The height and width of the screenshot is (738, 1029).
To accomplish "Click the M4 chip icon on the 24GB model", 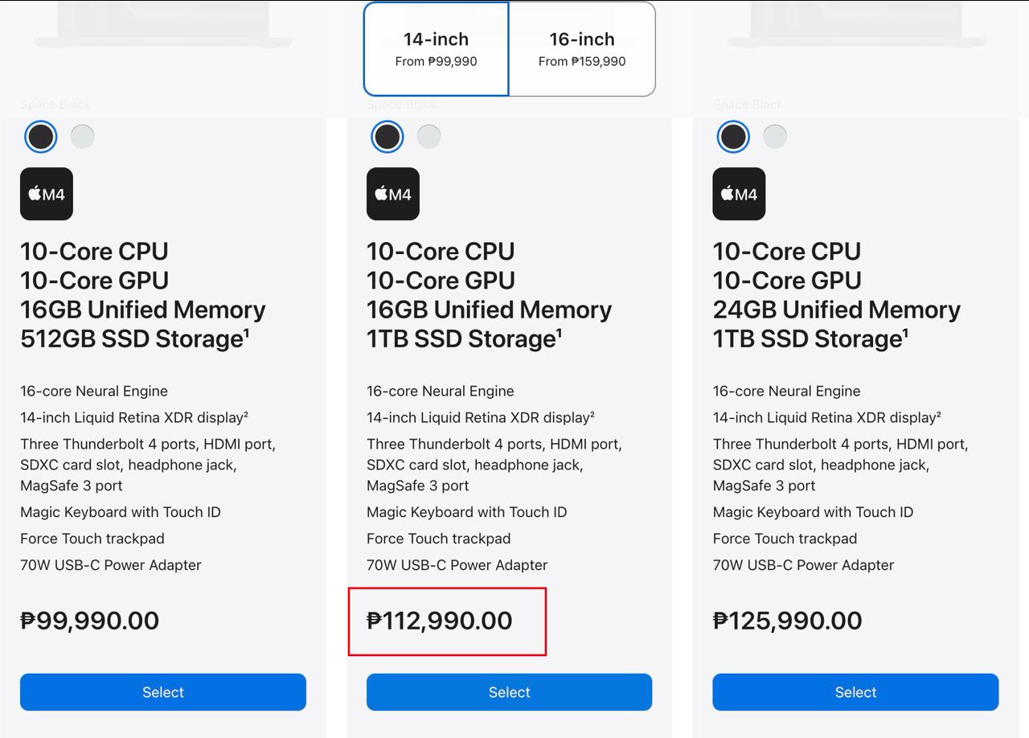I will [739, 194].
